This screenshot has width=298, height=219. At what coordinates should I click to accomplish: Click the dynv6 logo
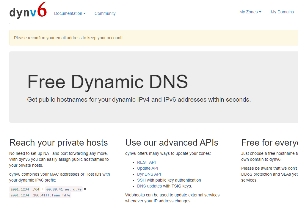[28, 11]
